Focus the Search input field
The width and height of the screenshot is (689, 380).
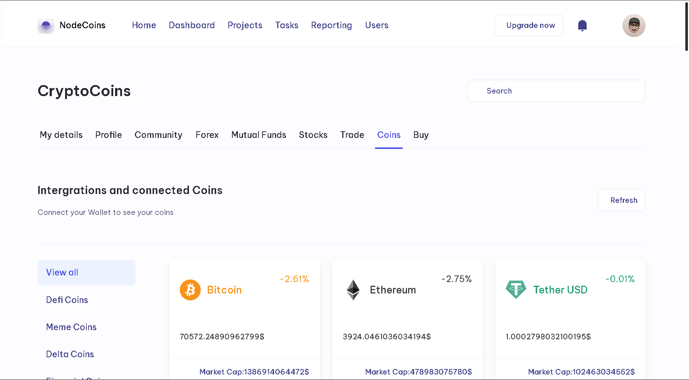point(556,91)
